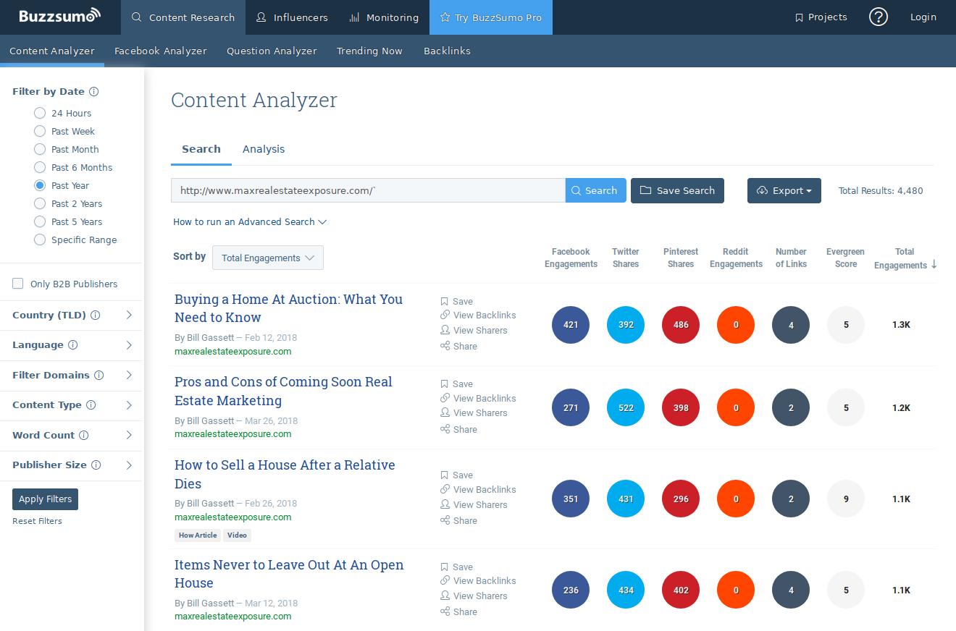
Task: Click the Login link
Action: pos(923,17)
